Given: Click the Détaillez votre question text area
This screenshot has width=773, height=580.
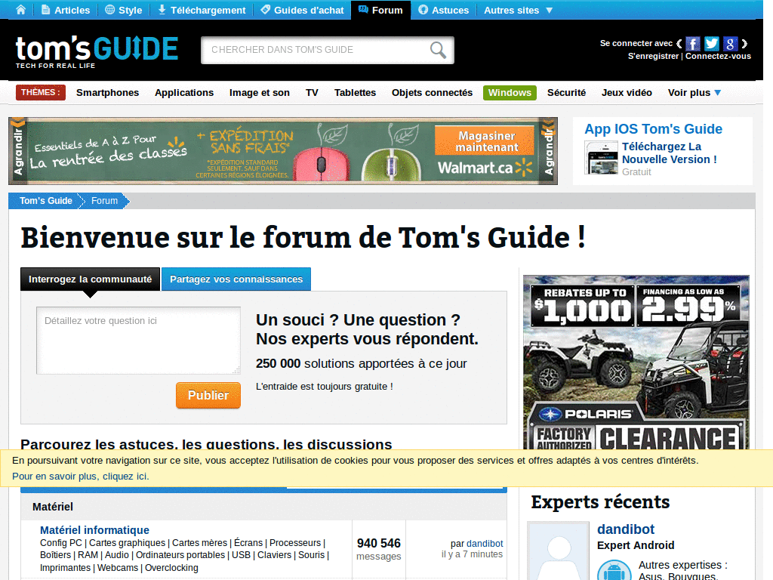Looking at the screenshot, I should (139, 341).
